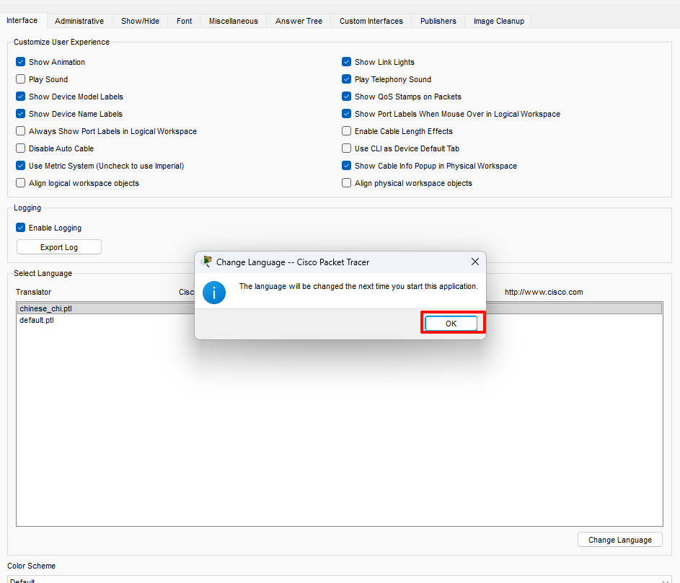Close the Change Language dialog
The image size is (680, 583).
[475, 262]
